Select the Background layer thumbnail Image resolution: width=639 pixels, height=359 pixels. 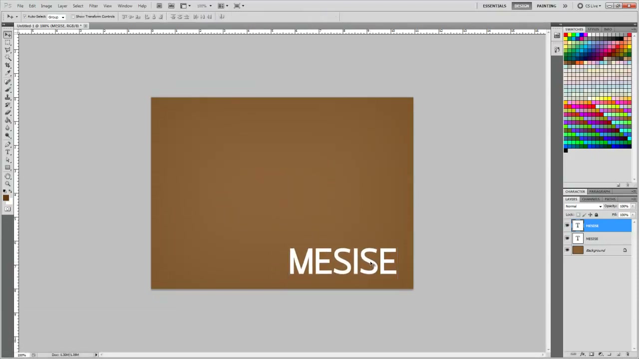point(578,250)
